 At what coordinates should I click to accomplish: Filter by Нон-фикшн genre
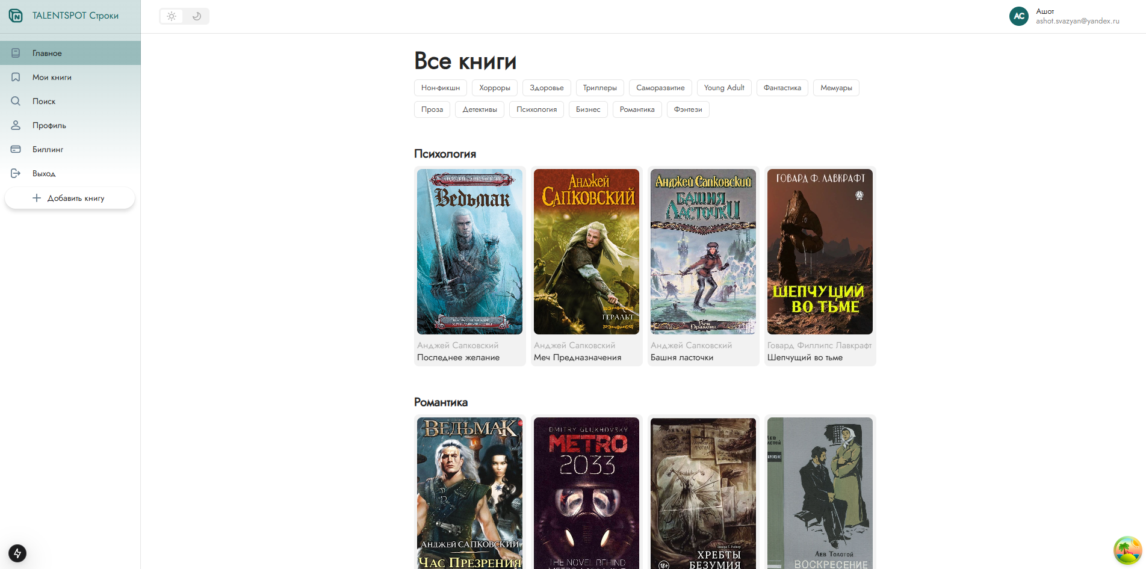pos(441,88)
